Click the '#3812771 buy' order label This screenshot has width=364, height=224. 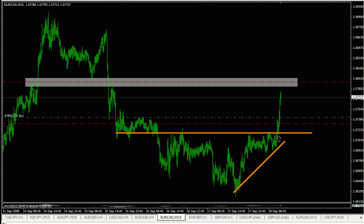click(14, 115)
